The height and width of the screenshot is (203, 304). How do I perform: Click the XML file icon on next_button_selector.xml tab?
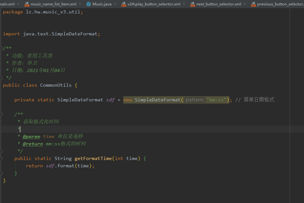192,4
